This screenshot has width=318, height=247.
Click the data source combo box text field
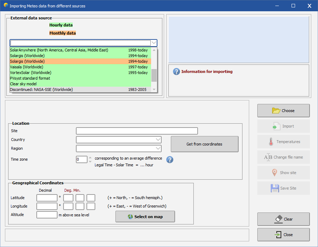pyautogui.click(x=80, y=43)
